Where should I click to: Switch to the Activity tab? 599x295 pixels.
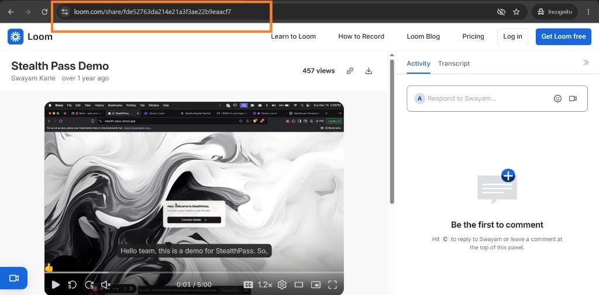click(418, 63)
